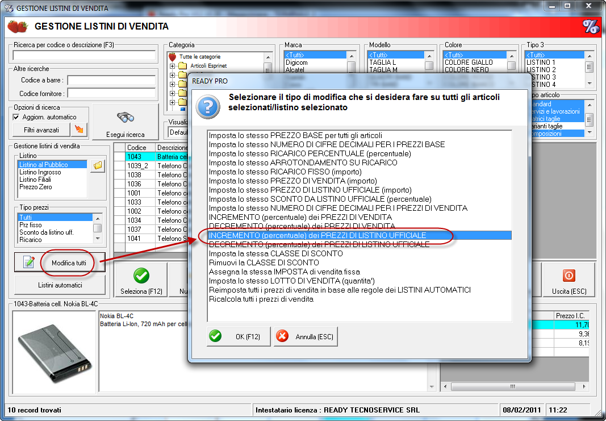Select TAGLIA L in the Modello list

click(383, 62)
